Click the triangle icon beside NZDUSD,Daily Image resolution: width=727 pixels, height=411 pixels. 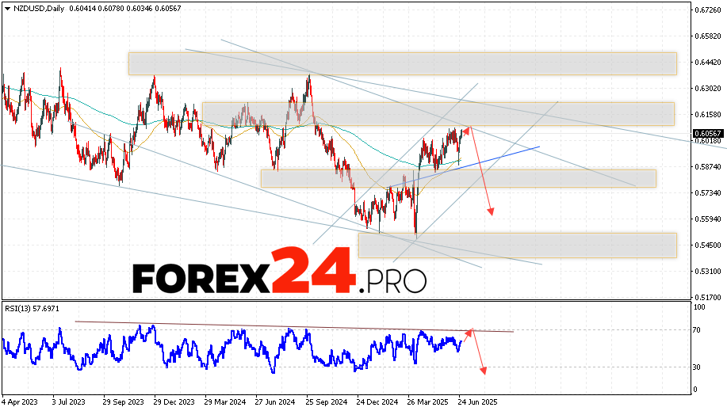6,7
